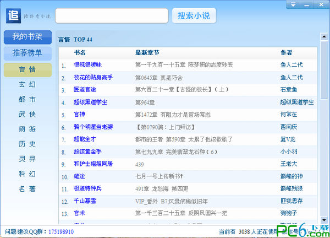The width and height of the screenshot is (330, 238).
Task: Click the novel search input field
Action: click(x=112, y=16)
